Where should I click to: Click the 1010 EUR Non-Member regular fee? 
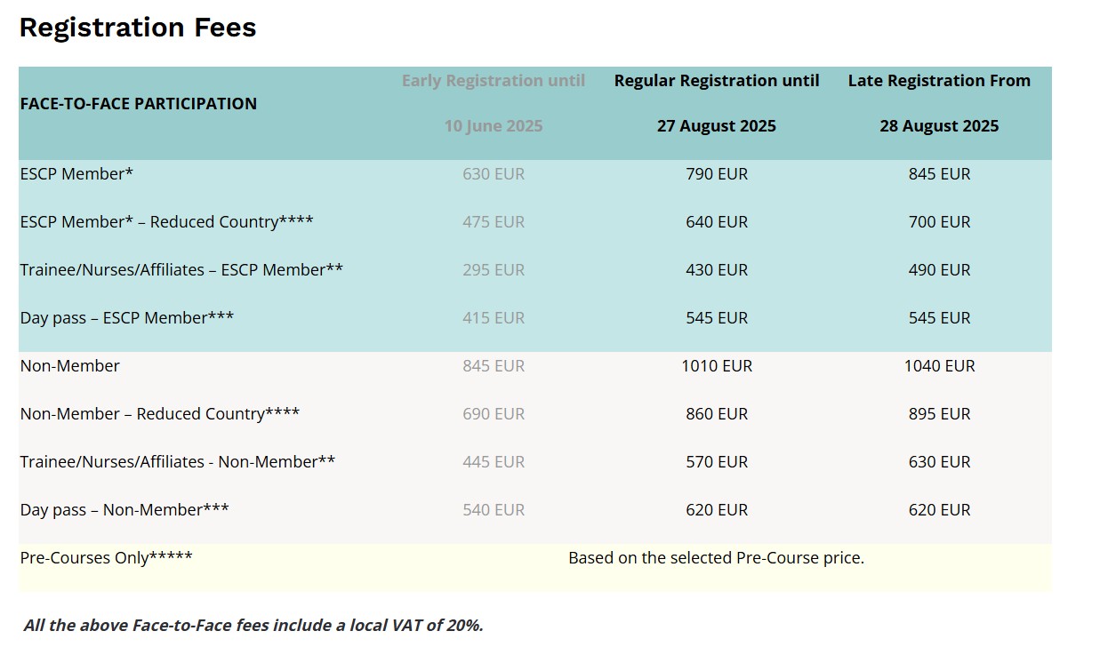pos(717,366)
